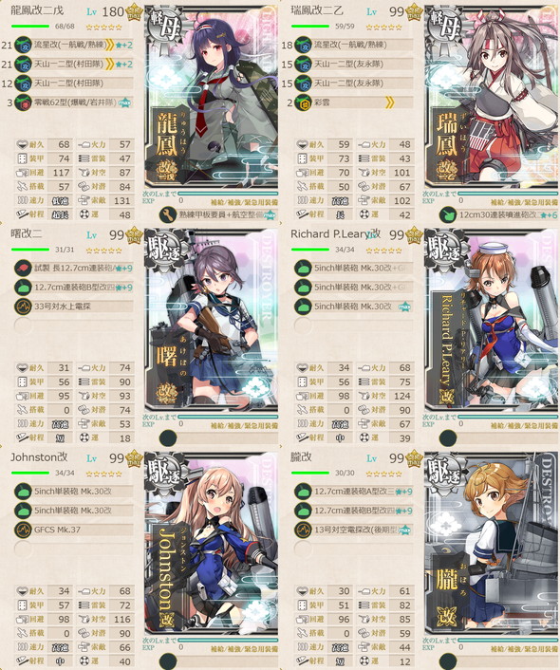
Task: Click Akebono's green HP bar
Action: click(30, 250)
